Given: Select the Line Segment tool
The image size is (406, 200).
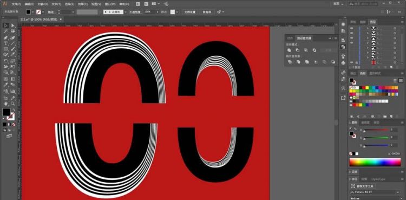Looking at the screenshot, I should tap(12, 43).
